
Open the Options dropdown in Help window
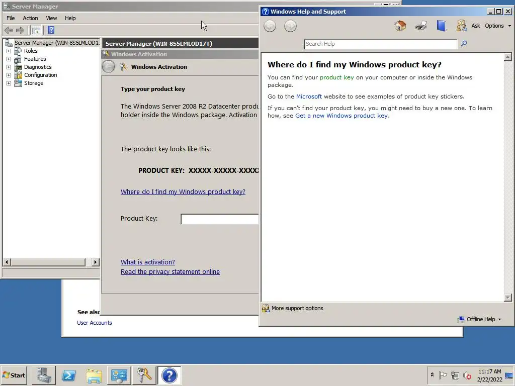pyautogui.click(x=498, y=26)
